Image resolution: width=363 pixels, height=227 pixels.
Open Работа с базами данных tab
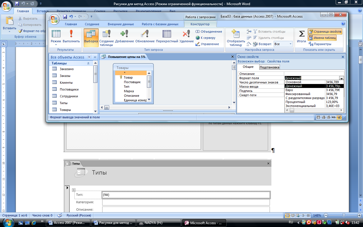pos(160,24)
